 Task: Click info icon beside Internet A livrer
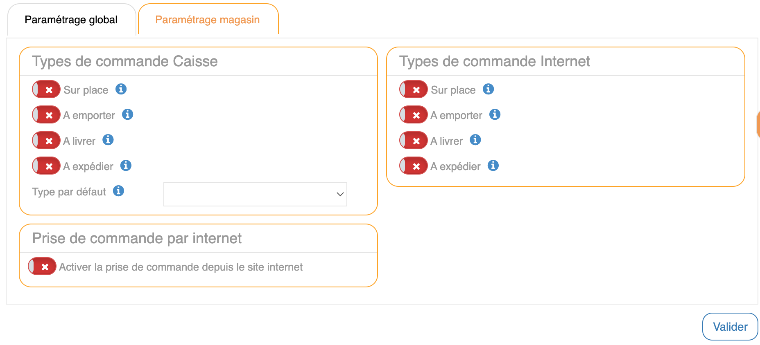tap(475, 140)
